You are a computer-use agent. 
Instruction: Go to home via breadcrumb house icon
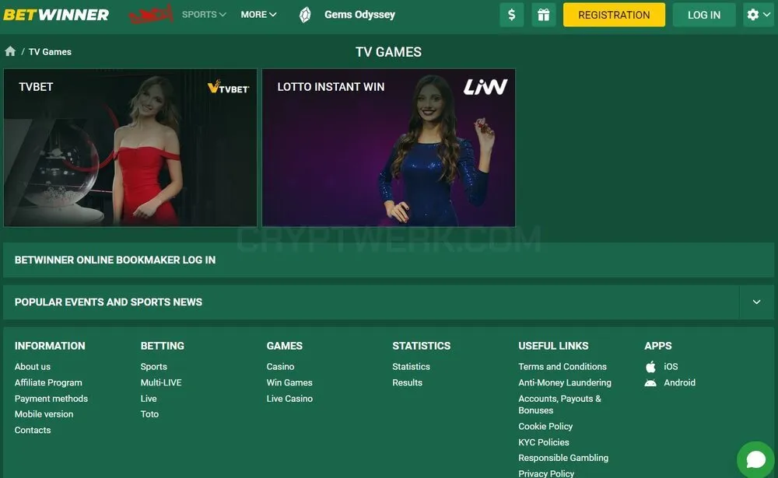point(10,51)
